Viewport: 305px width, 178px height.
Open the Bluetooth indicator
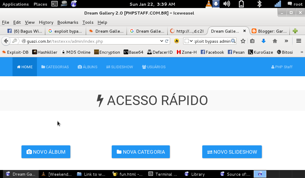pos(259,4)
